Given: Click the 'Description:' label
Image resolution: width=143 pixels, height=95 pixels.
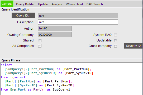Looking at the screenshot, I should [26, 22].
